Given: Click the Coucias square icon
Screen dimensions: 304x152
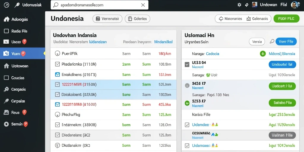Looking at the screenshot, I should pyautogui.click(x=7, y=78).
